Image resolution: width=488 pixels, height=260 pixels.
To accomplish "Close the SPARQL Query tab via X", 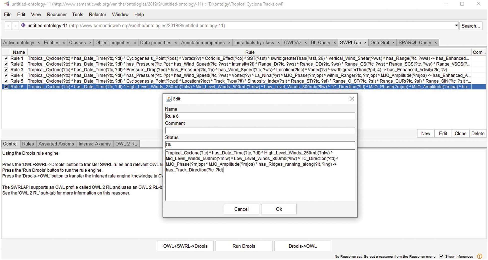I will [435, 43].
